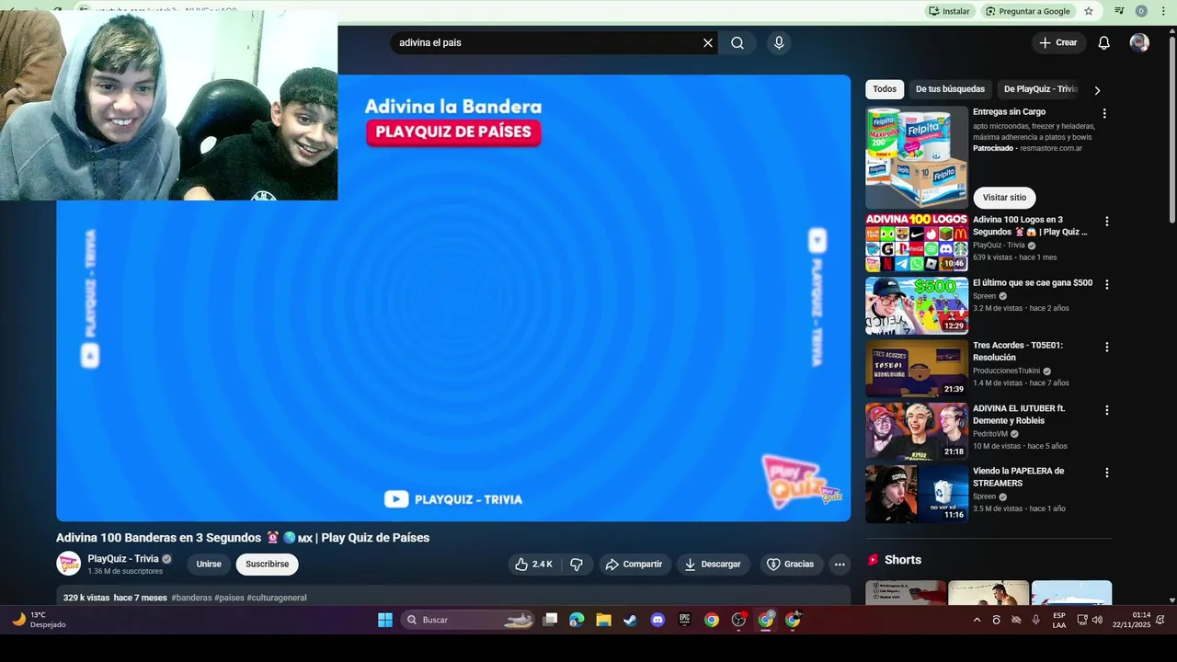Open Tres Acordes T05E01 thumbnail

pos(917,368)
